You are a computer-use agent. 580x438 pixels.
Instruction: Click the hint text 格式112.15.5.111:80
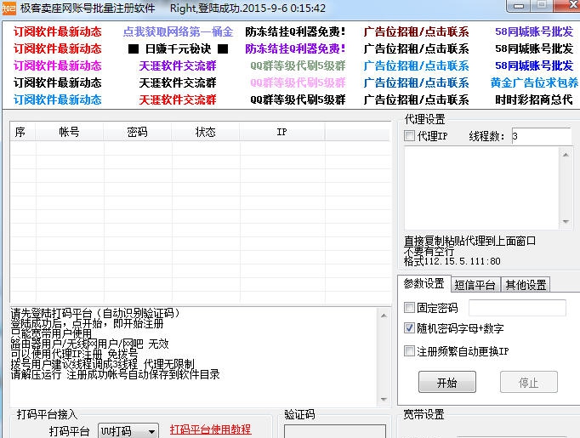coord(452,261)
